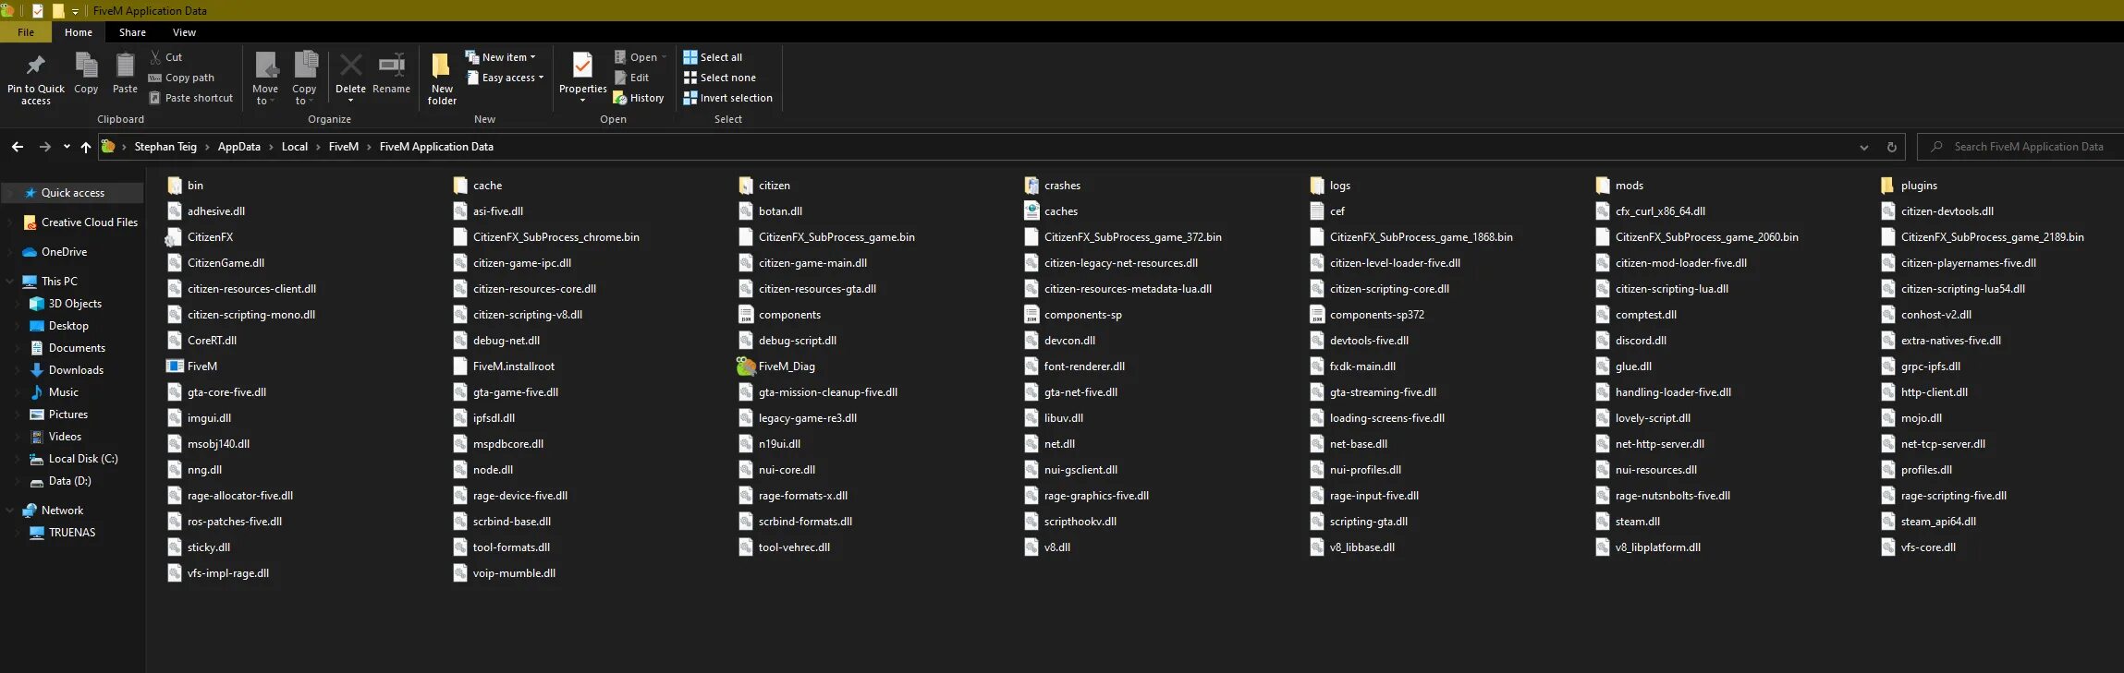Select the crashes folder
2124x673 pixels.
(x=1052, y=186)
